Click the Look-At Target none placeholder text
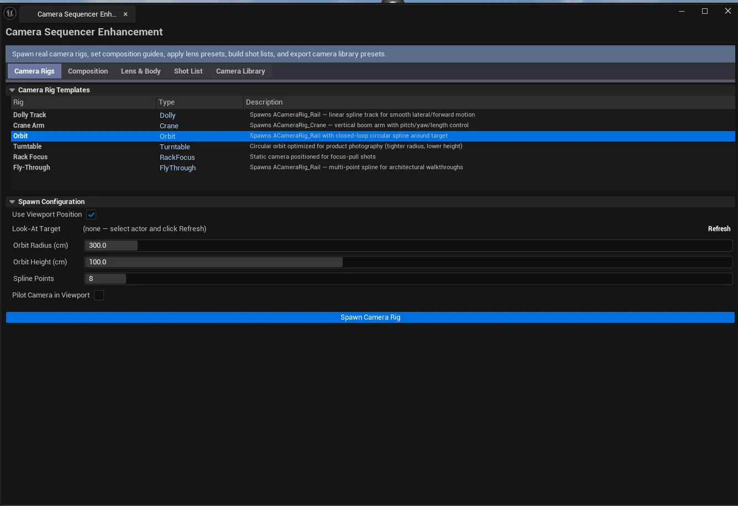 pyautogui.click(x=144, y=229)
